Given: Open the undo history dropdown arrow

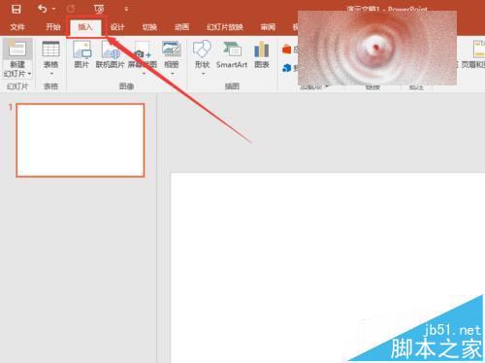Looking at the screenshot, I should (54, 9).
